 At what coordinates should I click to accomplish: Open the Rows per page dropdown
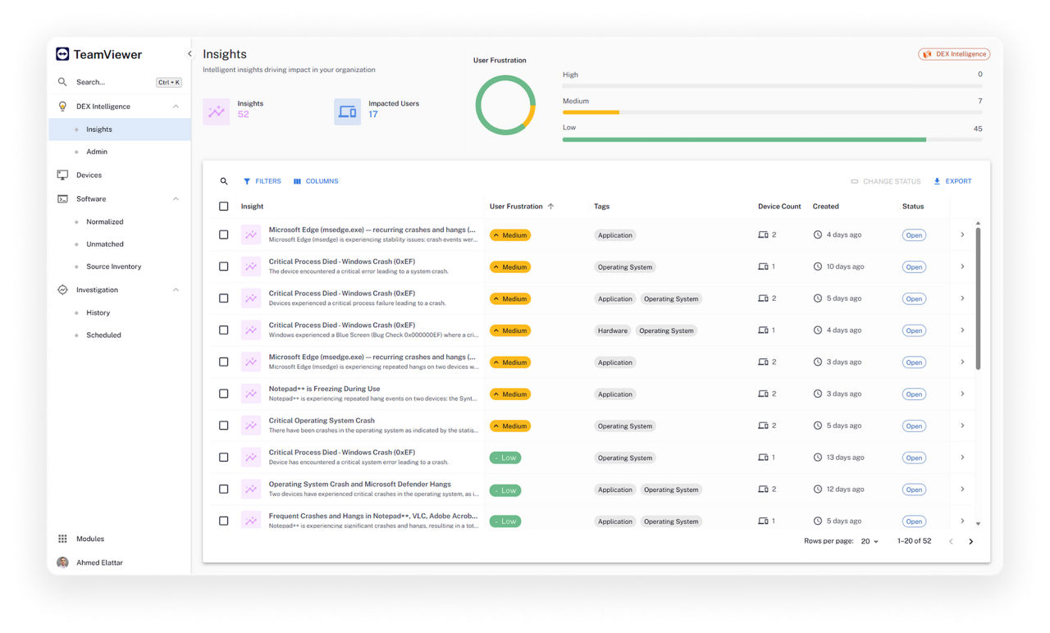point(870,541)
